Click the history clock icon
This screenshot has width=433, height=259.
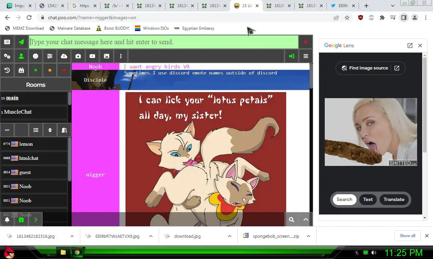pos(7,70)
